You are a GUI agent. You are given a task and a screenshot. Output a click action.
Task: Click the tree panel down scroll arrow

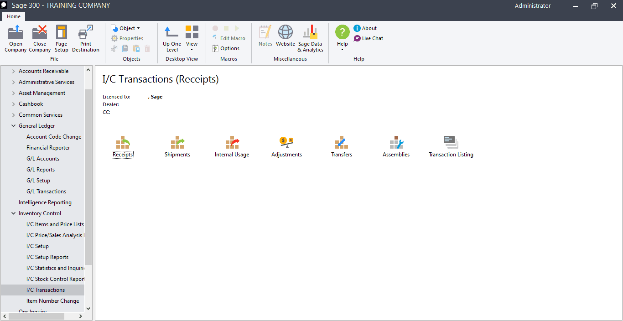[88, 309]
